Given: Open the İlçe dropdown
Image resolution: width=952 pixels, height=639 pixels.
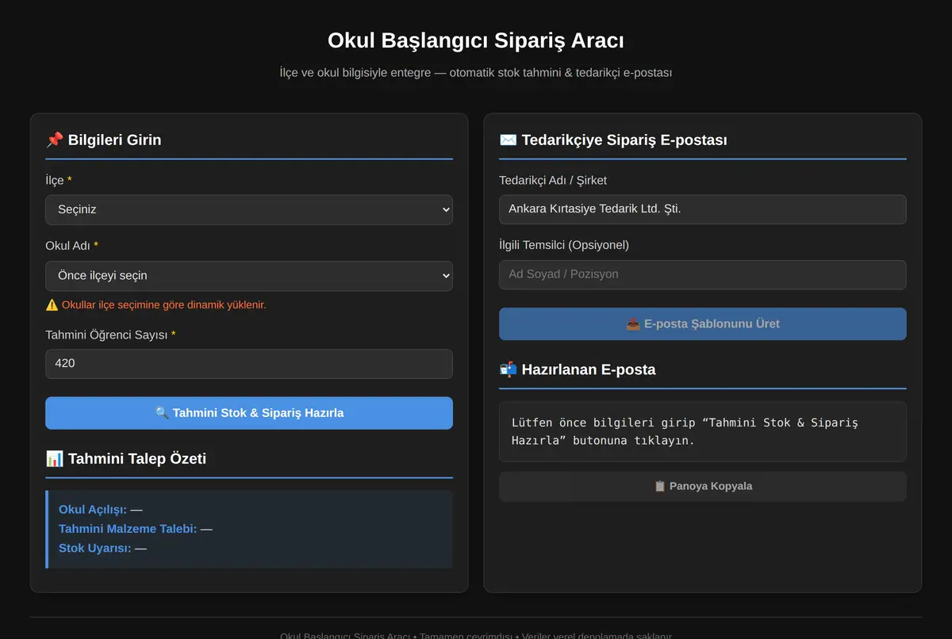Looking at the screenshot, I should [249, 210].
